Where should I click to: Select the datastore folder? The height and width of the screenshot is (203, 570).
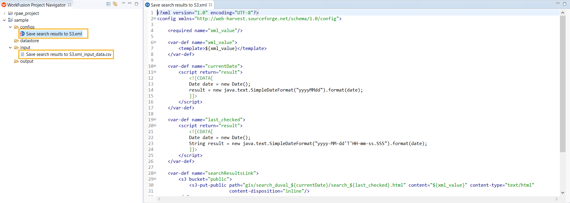tap(29, 41)
